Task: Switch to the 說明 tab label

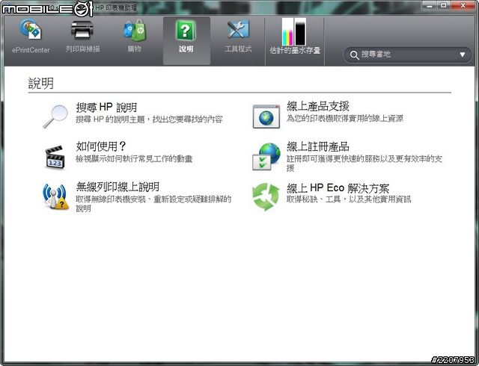Action: click(186, 49)
